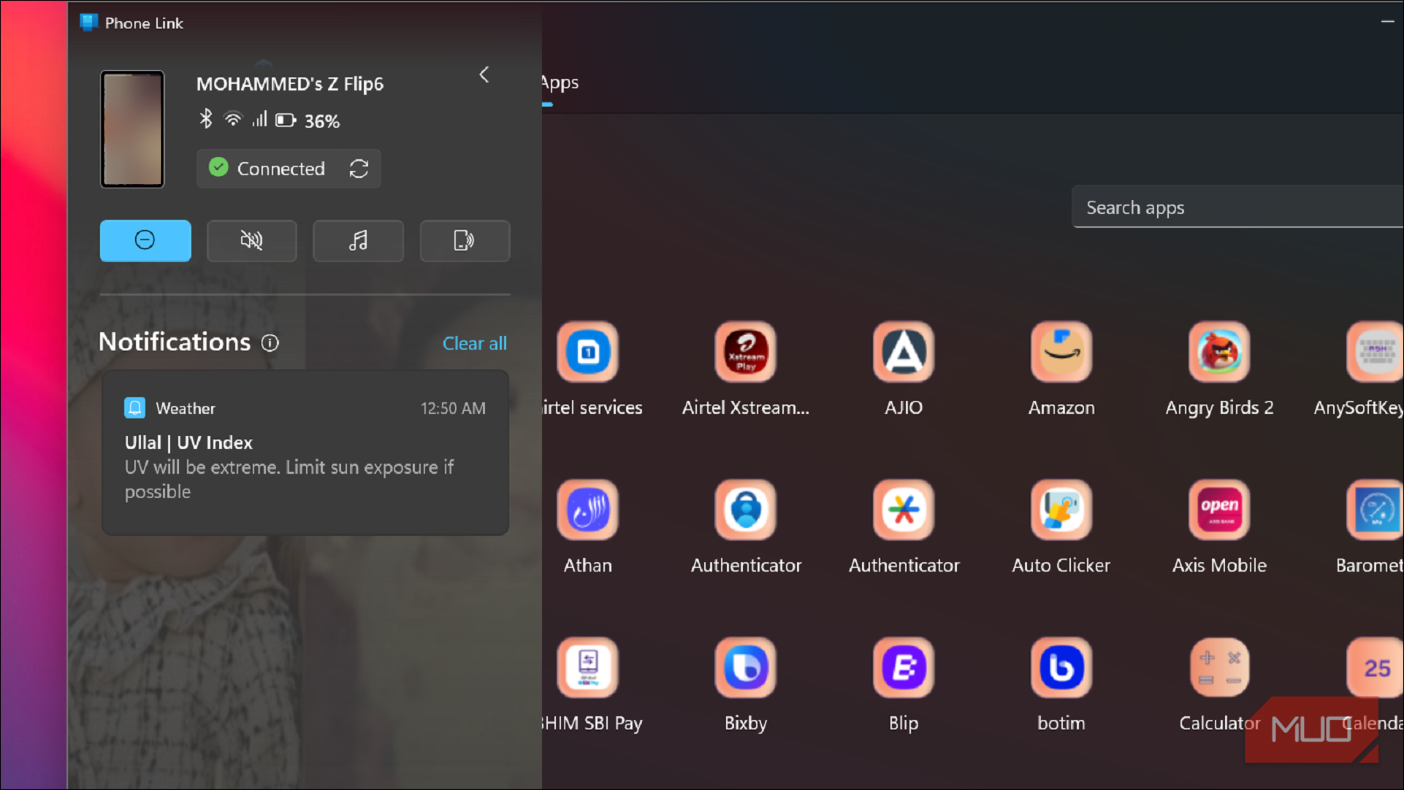This screenshot has width=1404, height=790.
Task: Click the phone screen thumbnail
Action: (x=132, y=129)
